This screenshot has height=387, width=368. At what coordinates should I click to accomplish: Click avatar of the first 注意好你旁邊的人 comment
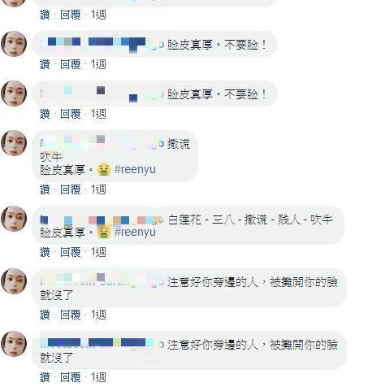14,281
